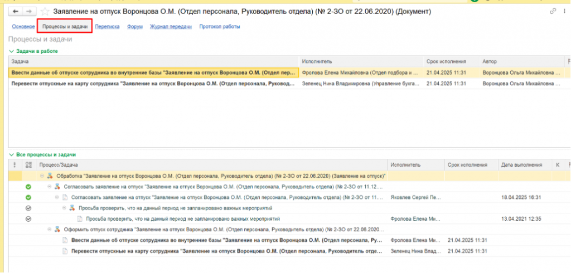
Task: Open the Журнал передачи link
Action: [x=171, y=26]
